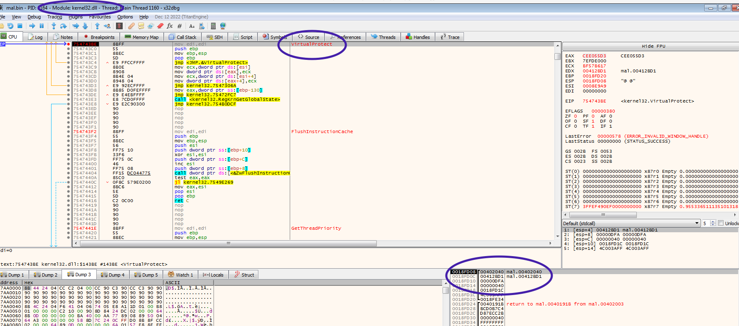
Task: Click the Bookmarks red icon
Action: click(160, 26)
